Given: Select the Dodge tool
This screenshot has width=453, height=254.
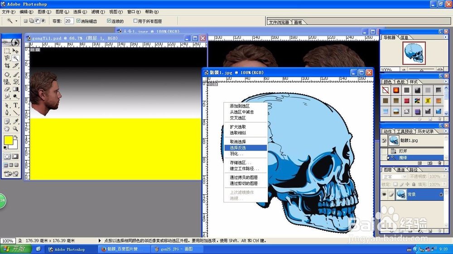Looking at the screenshot, I should click(15, 96).
